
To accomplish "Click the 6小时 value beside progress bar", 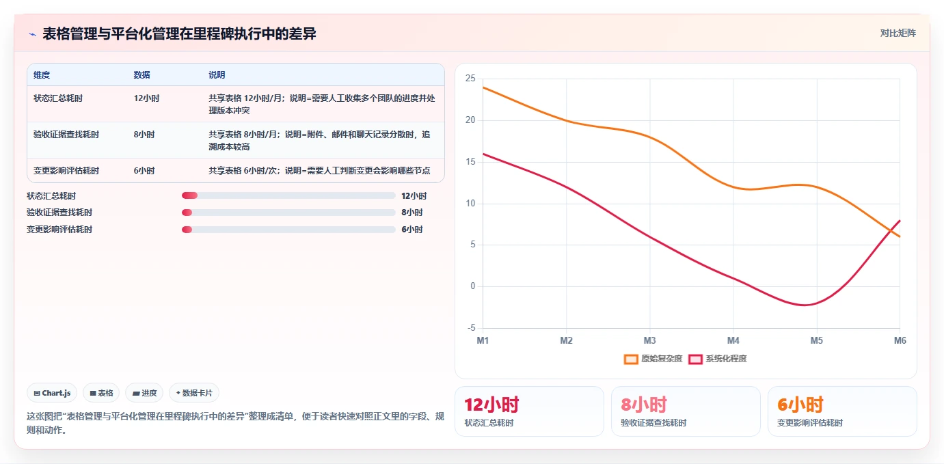I will click(x=412, y=230).
